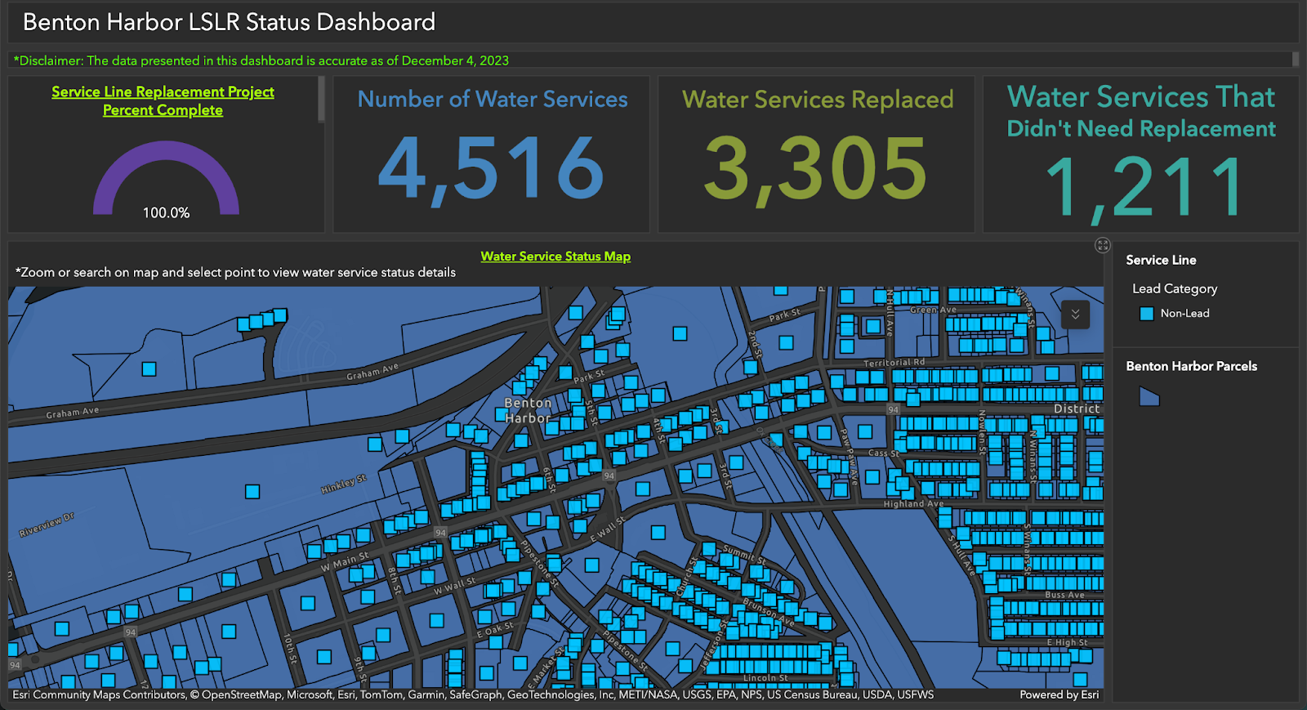1307x710 pixels.
Task: Click the Service Line legend heading
Action: coord(1161,260)
